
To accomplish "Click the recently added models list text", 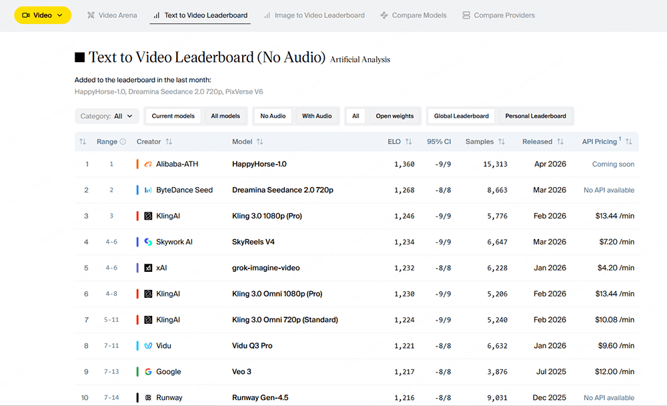I will pyautogui.click(x=169, y=91).
